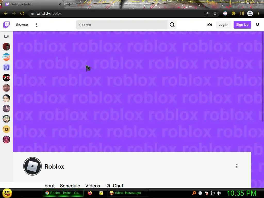Click the Log In button
This screenshot has height=198, width=264.
click(224, 25)
